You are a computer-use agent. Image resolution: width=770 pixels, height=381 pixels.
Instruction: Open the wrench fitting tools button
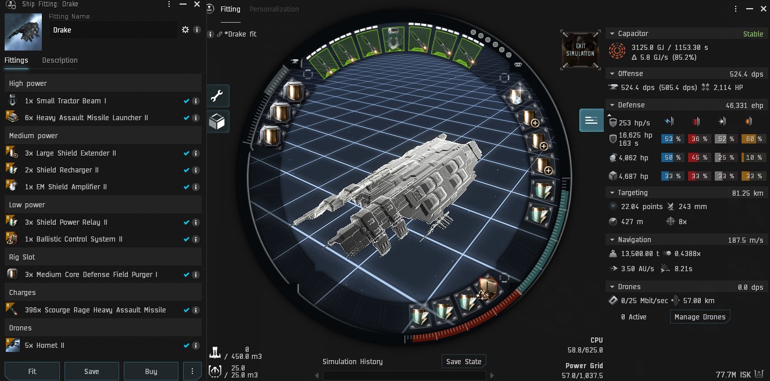point(219,96)
